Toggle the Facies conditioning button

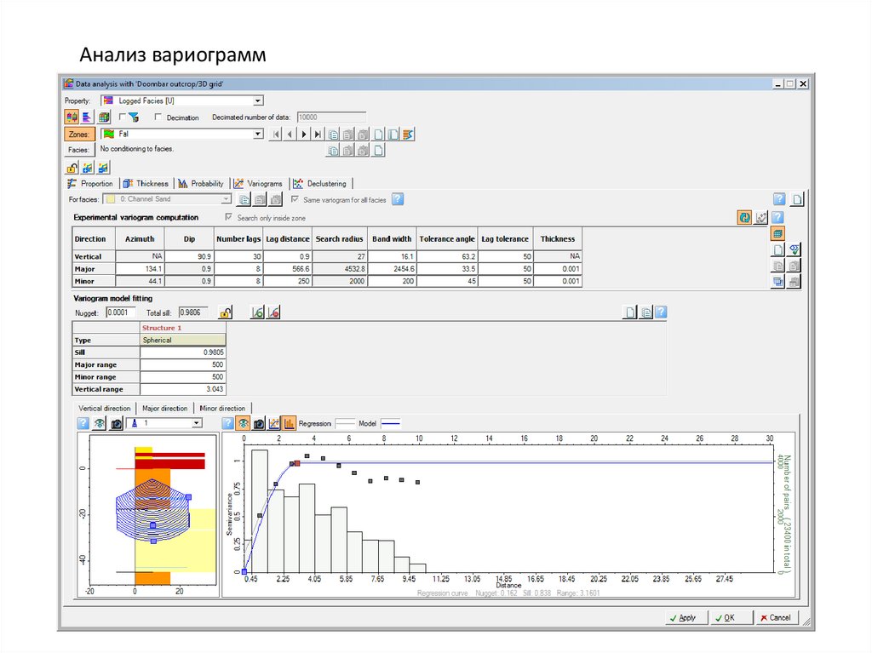[78, 150]
